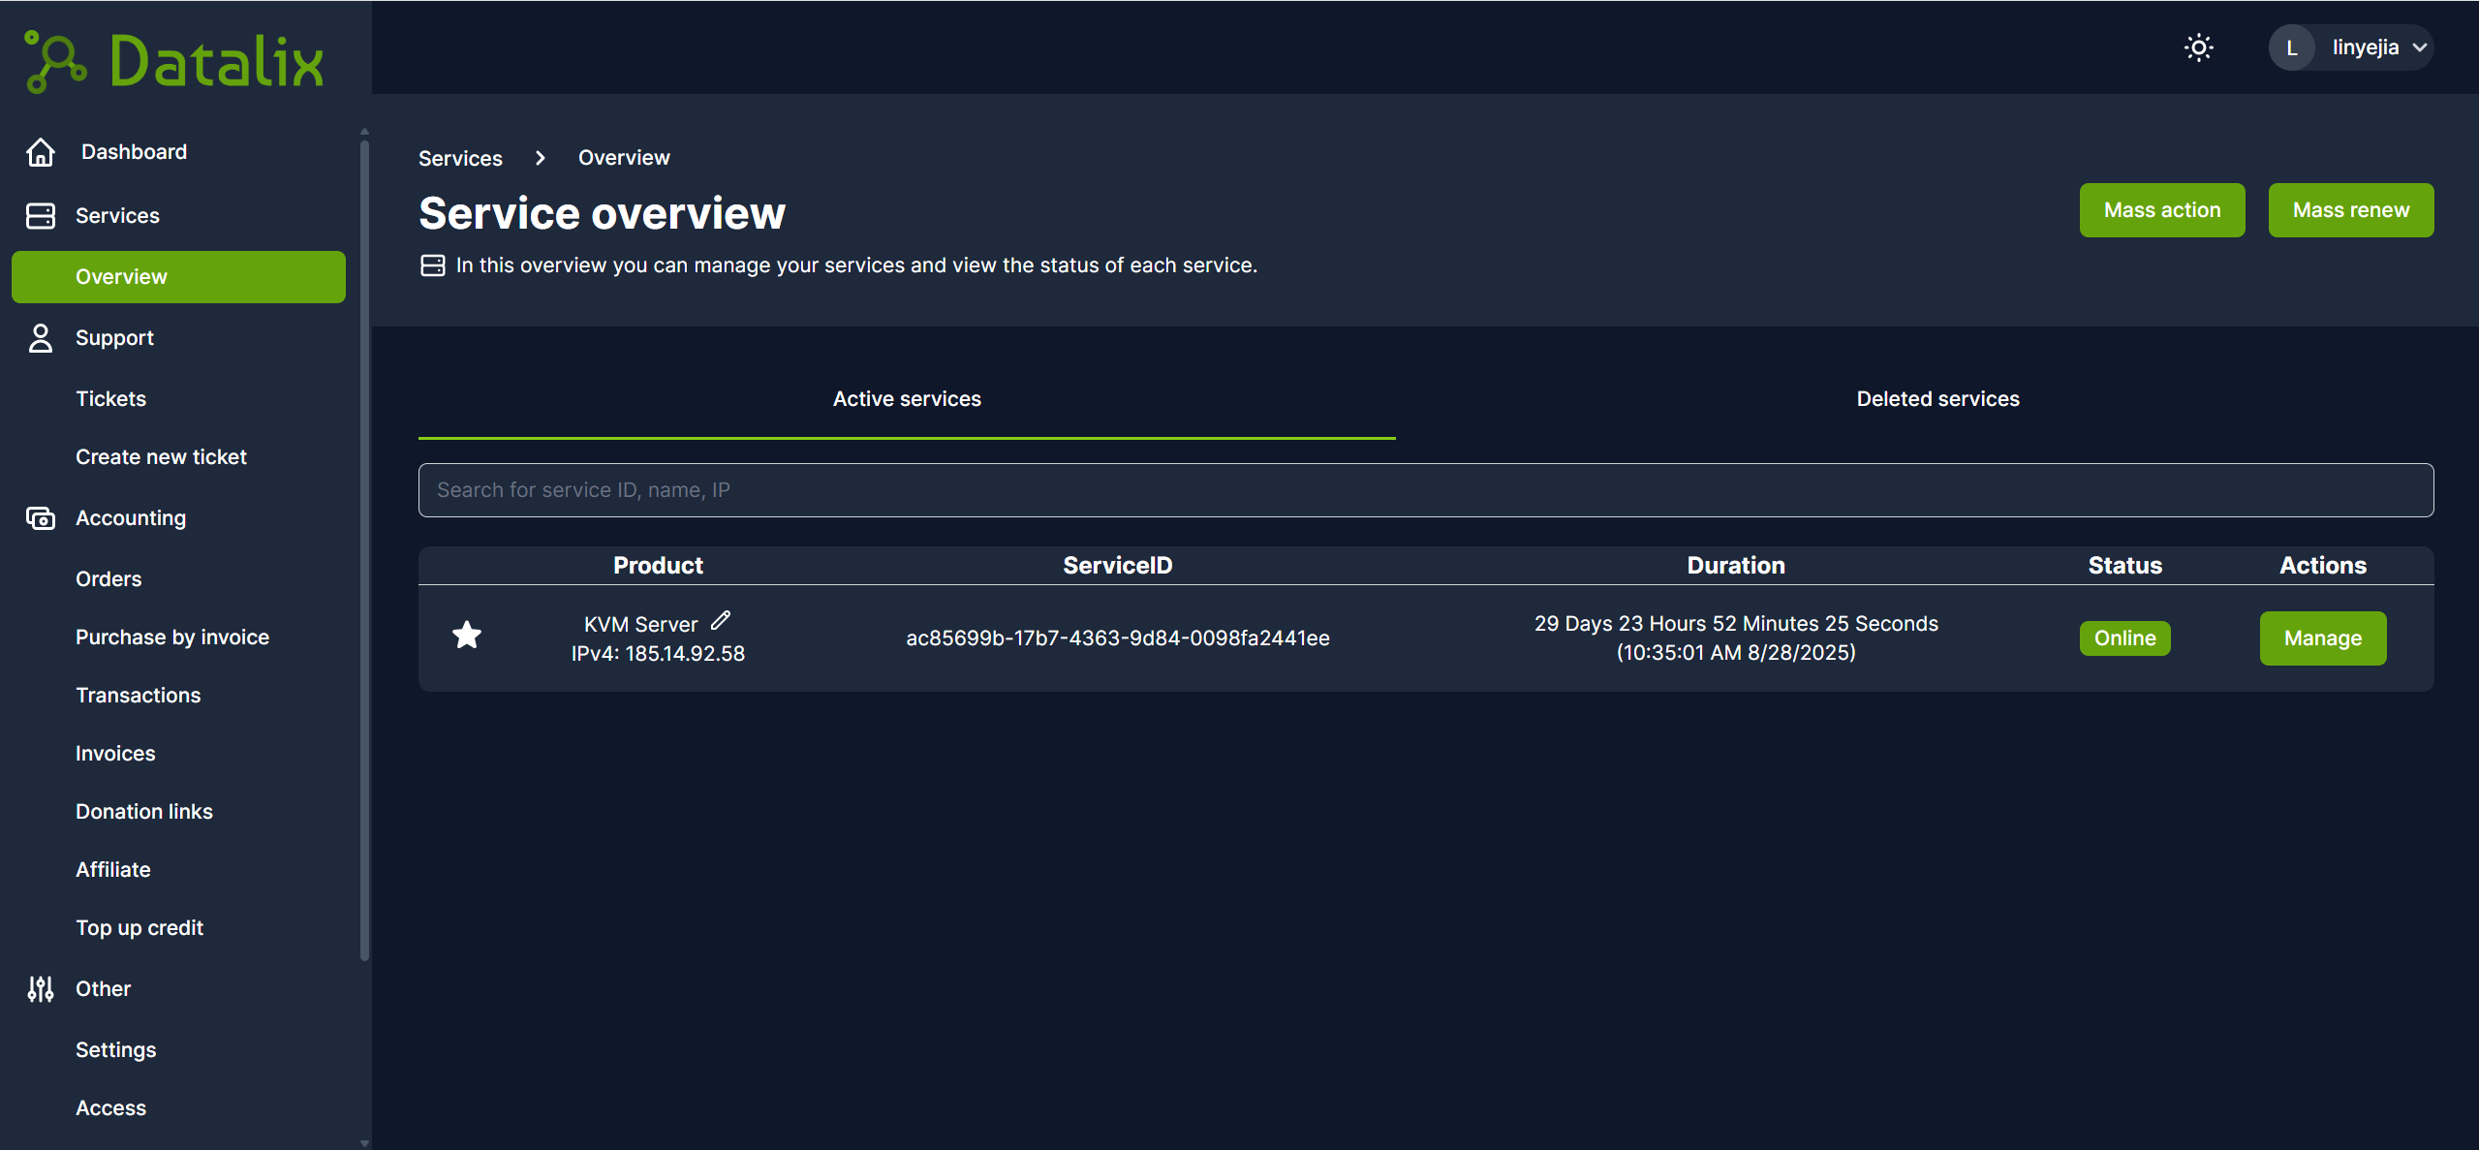Toggle the light/dark theme sun icon
The height and width of the screenshot is (1150, 2479).
(2198, 47)
